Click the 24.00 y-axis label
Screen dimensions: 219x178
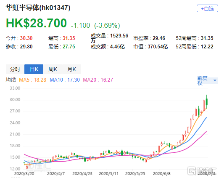15,123
